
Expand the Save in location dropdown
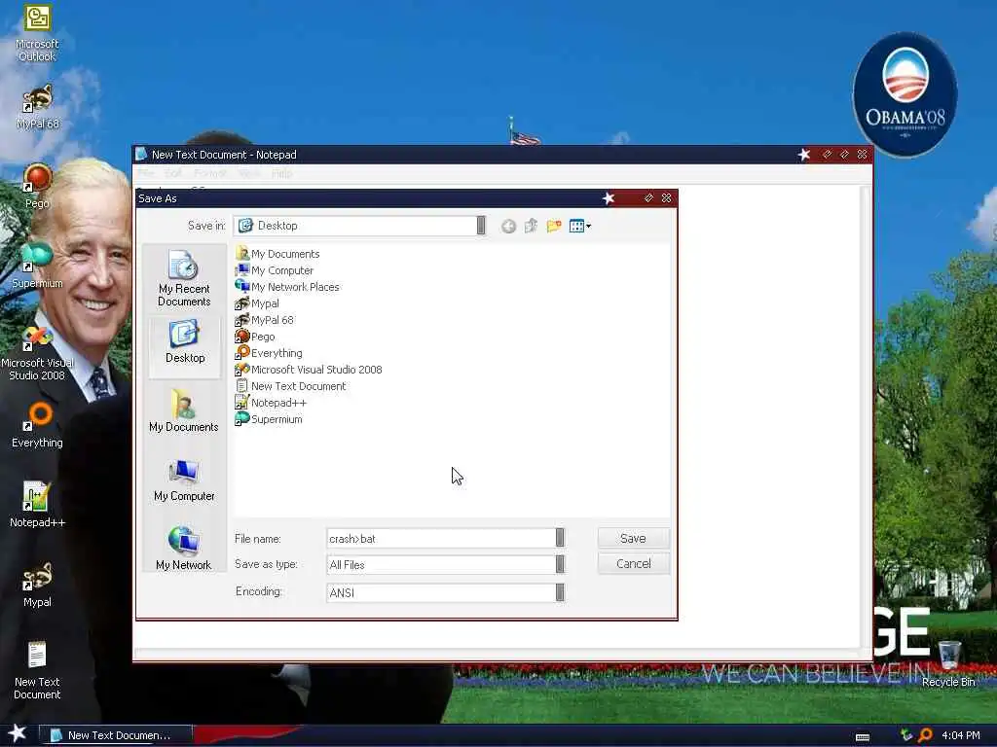point(481,226)
